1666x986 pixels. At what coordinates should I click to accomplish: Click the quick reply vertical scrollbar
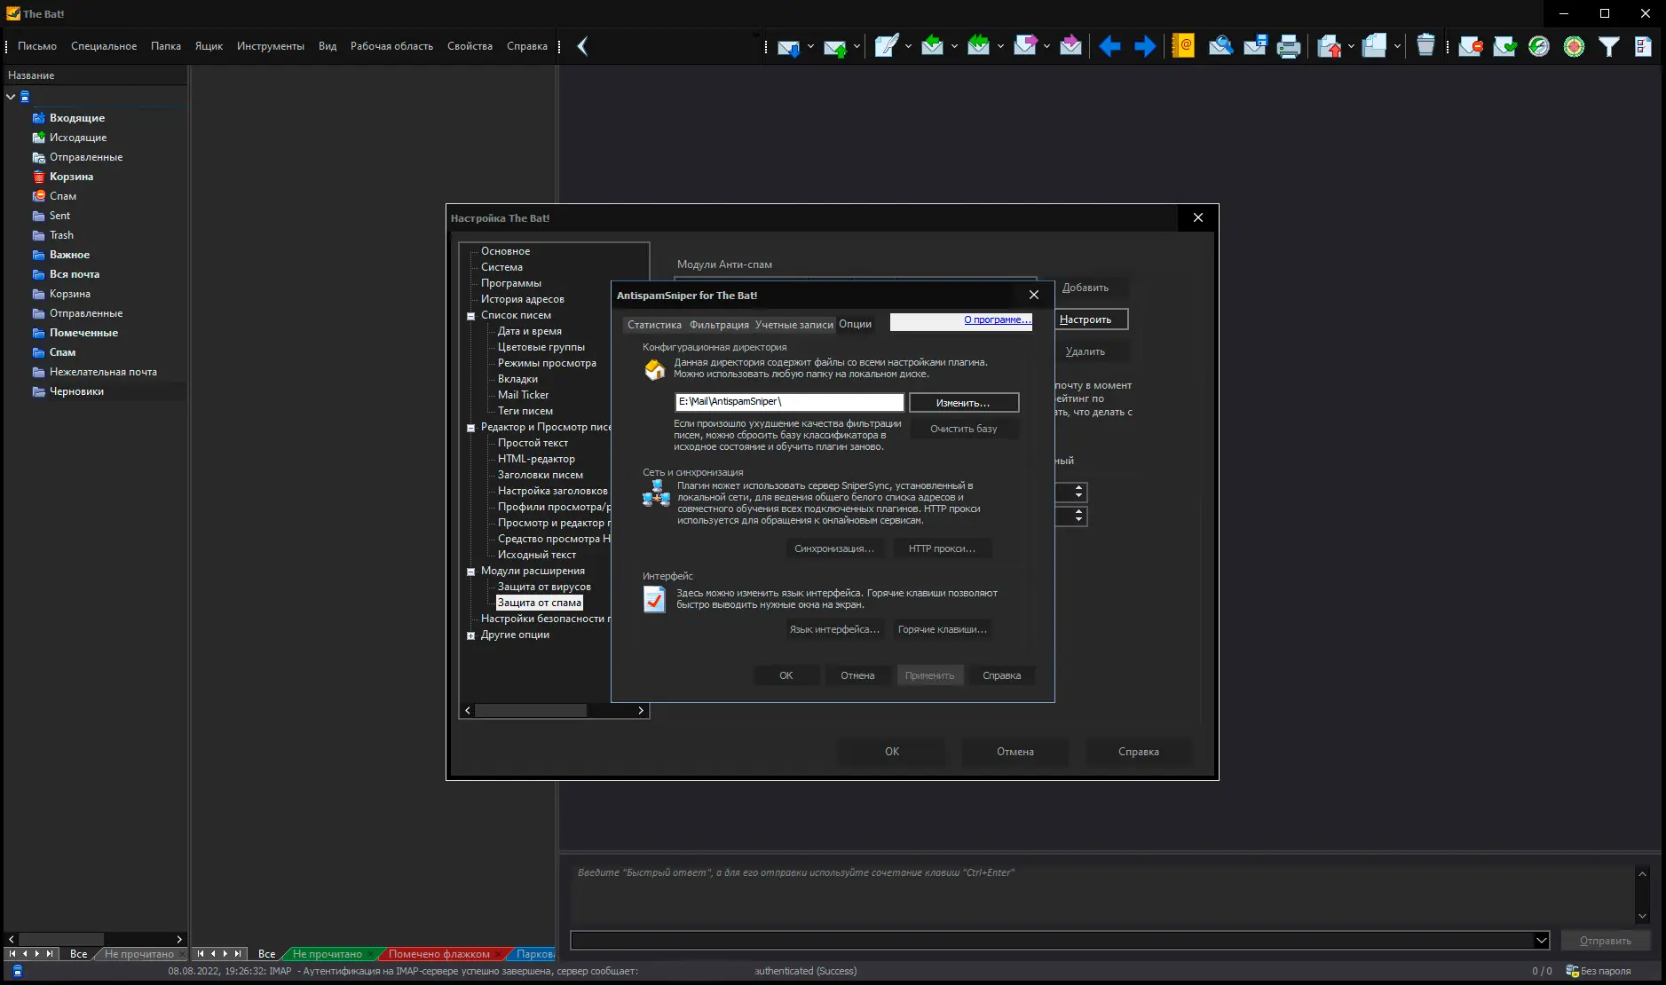click(1642, 895)
